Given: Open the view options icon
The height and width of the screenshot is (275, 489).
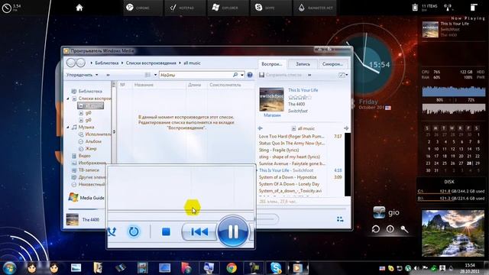Looking at the screenshot, I should [147, 75].
